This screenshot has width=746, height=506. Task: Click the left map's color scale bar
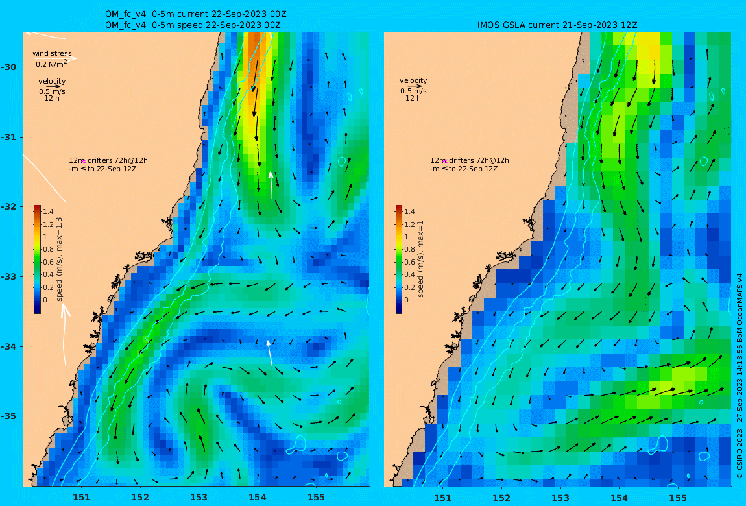38,259
